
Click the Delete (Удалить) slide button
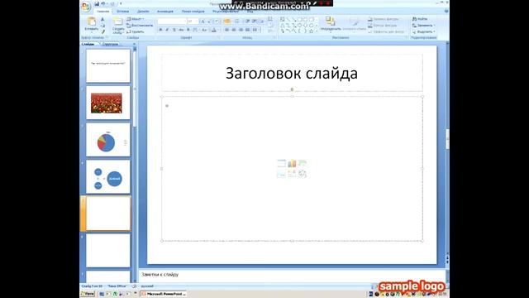coord(136,31)
